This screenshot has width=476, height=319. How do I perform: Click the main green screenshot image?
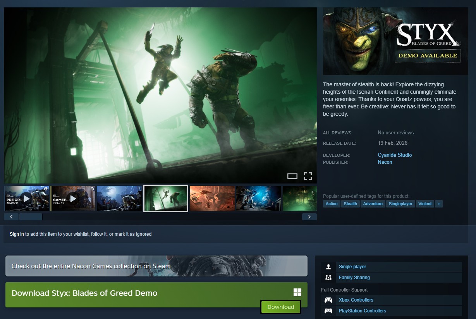pyautogui.click(x=160, y=95)
